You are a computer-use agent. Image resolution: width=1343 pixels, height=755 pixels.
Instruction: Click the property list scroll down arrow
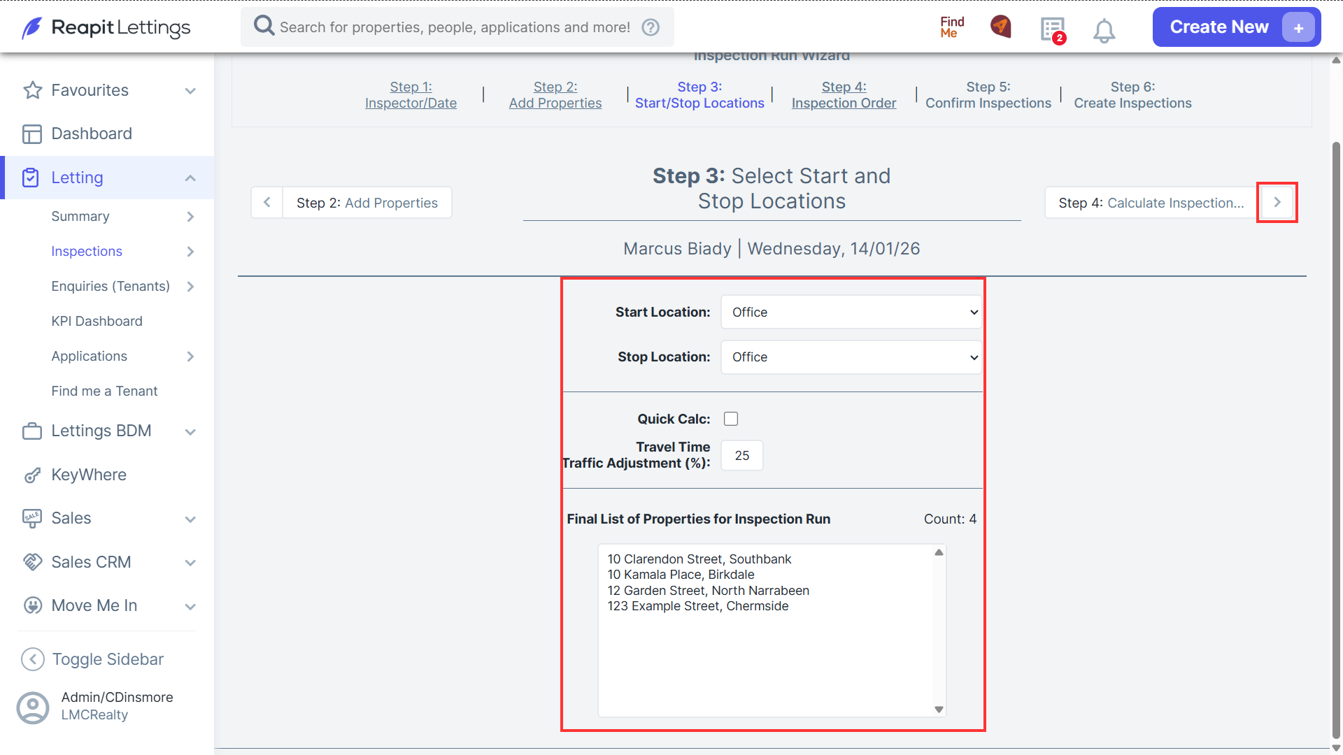[x=939, y=710]
